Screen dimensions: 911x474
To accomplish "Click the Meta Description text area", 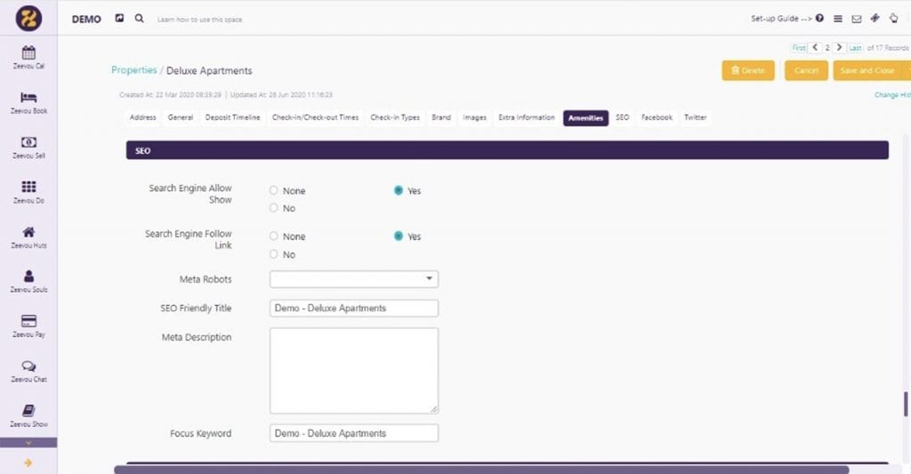I will point(354,371).
